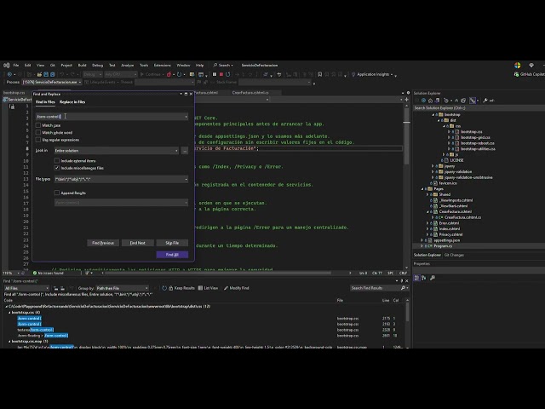Click the Continue play icon in toolbar
Viewport: 545px width, 409px height.
(x=142, y=74)
